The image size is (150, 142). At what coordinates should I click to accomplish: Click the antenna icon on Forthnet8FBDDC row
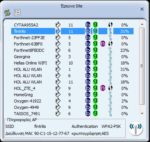click(x=58, y=50)
